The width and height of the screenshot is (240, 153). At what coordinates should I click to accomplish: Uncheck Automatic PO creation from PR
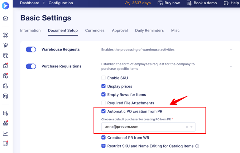coord(104,111)
